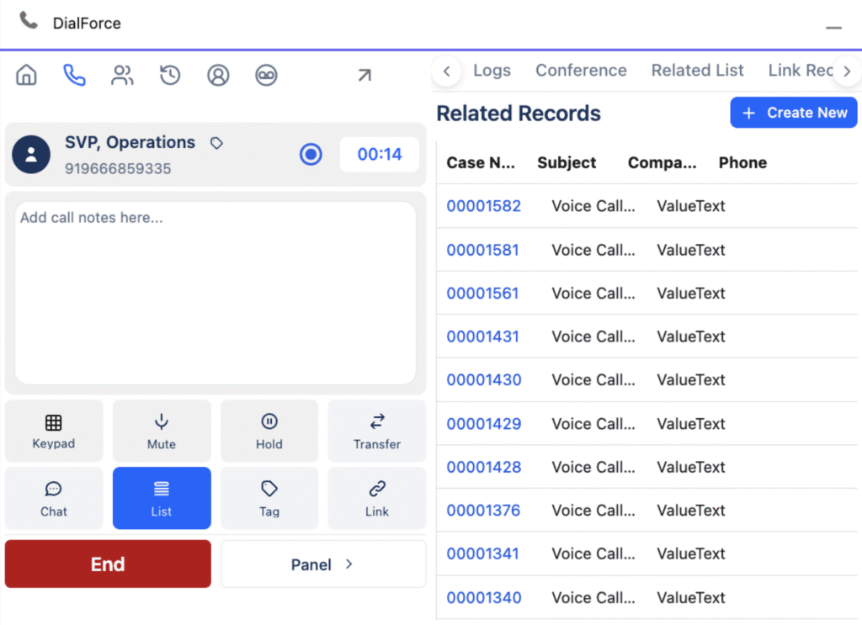Expand the Panel chevron button

[323, 564]
